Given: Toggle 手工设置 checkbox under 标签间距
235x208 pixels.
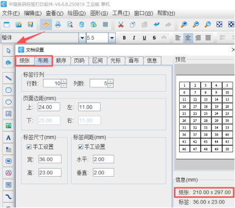Looking at the screenshot, I should tap(81, 147).
